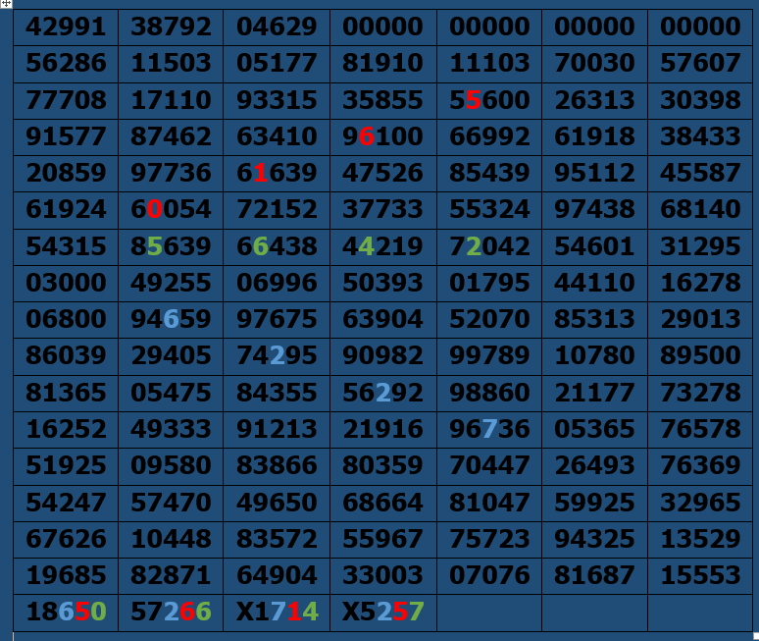The width and height of the screenshot is (759, 641).
Task: Click the cell containing 33003
Action: pyautogui.click(x=382, y=575)
